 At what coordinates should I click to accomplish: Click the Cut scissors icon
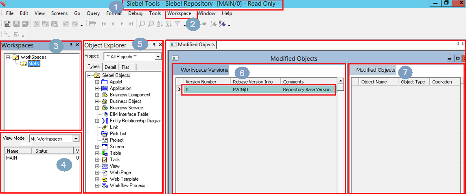point(37,24)
